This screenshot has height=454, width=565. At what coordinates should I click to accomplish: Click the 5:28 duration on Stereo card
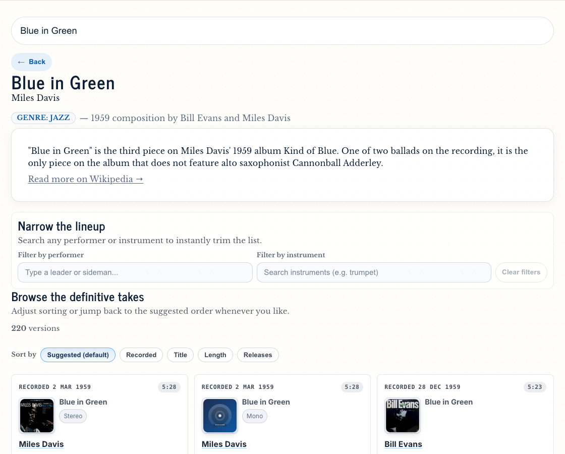(169, 387)
